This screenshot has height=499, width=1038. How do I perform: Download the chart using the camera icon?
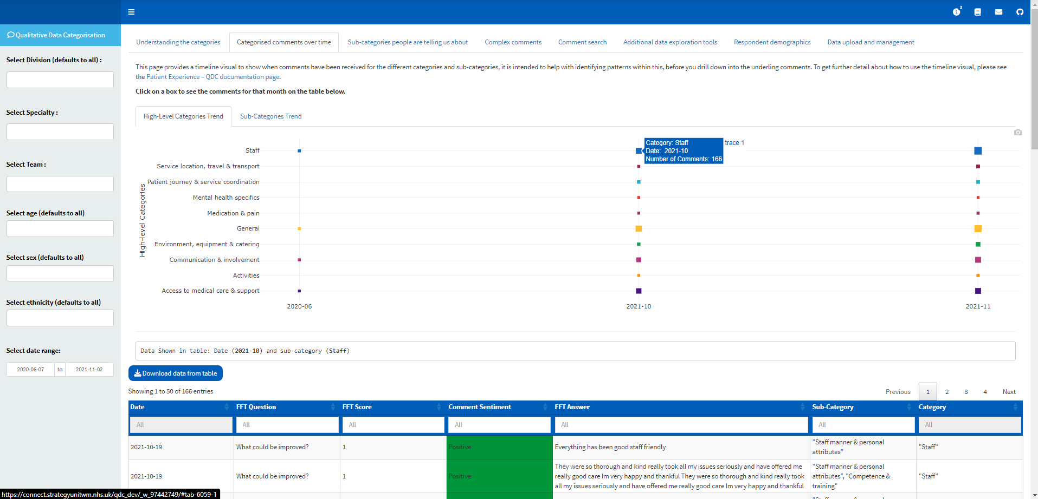coord(1017,133)
